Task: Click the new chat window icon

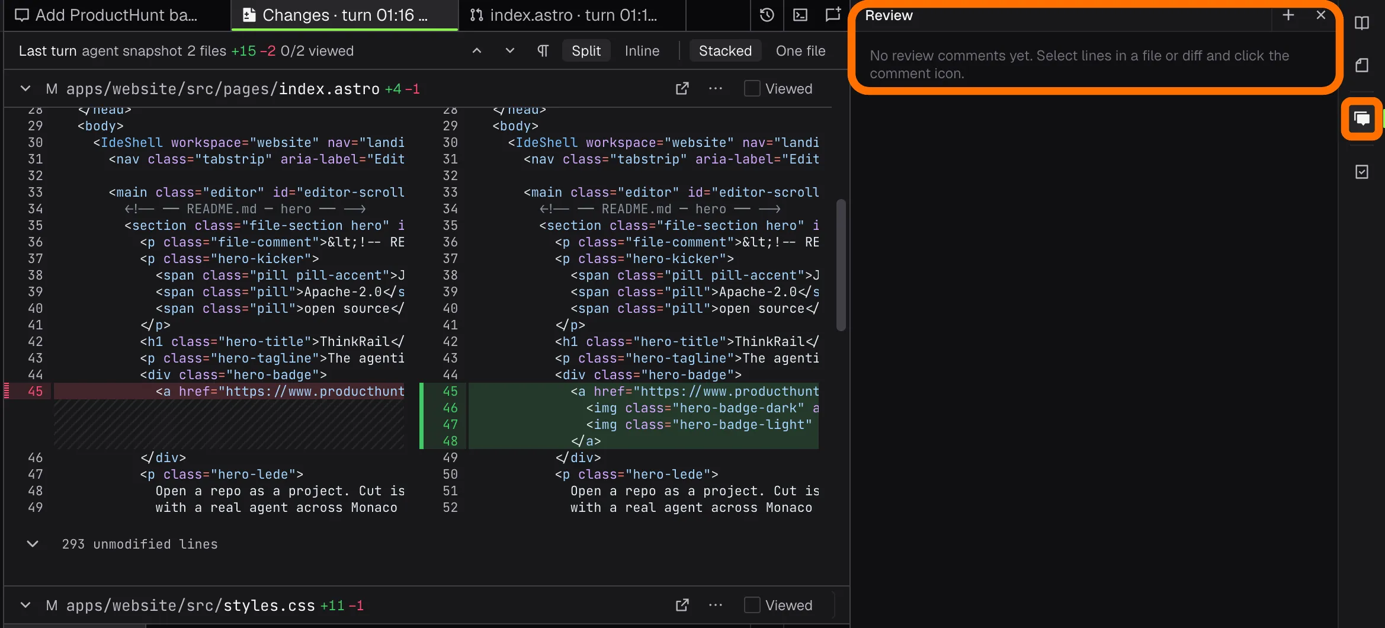Action: click(x=833, y=15)
